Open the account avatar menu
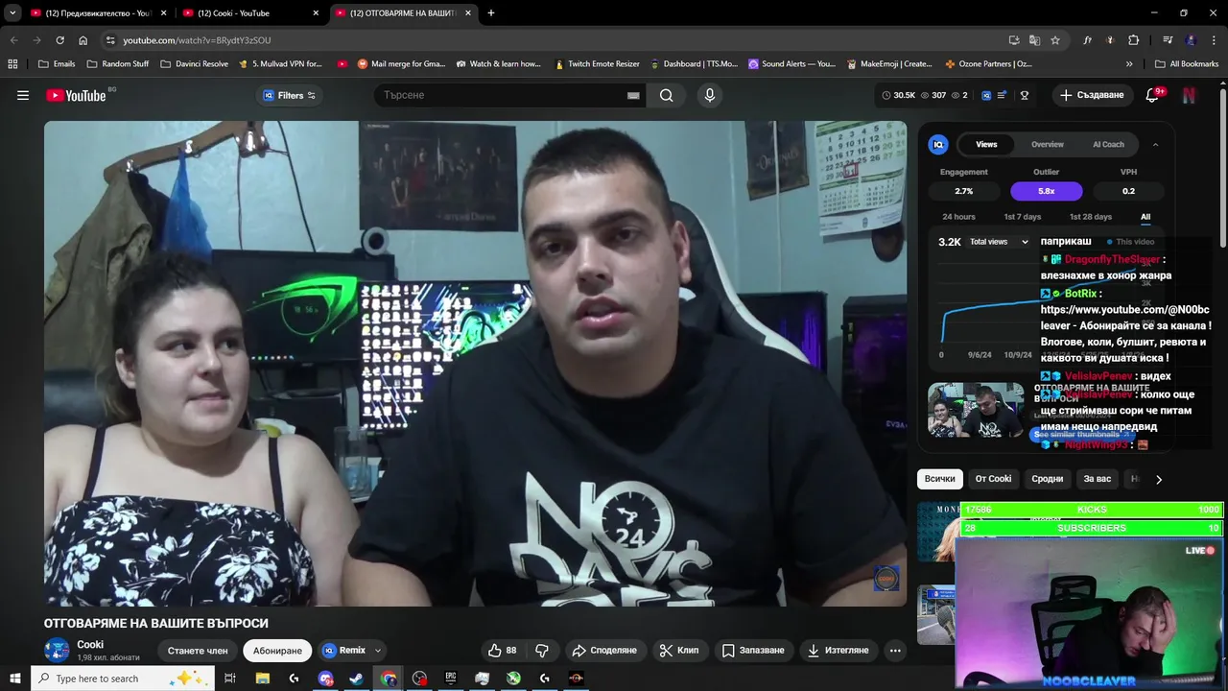Viewport: 1228px width, 691px height. coord(1190,95)
